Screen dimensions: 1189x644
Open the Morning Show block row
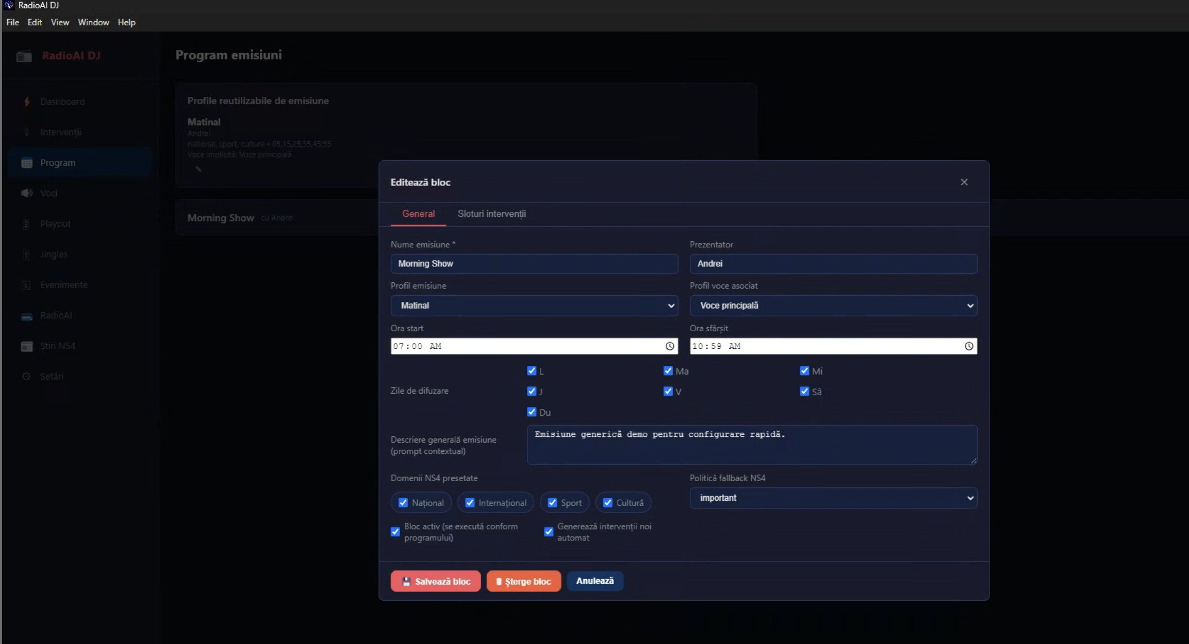tap(277, 217)
